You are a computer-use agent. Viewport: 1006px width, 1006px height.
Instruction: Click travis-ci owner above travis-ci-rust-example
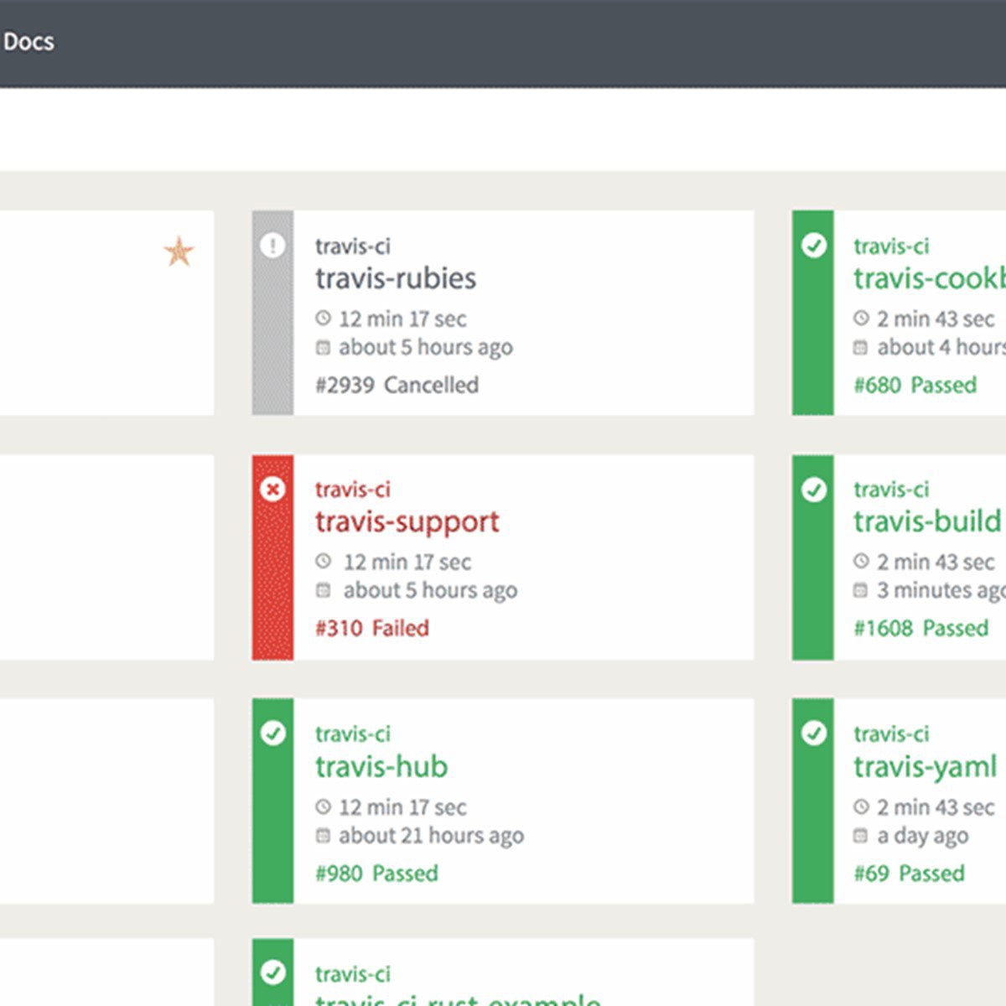[x=353, y=973]
